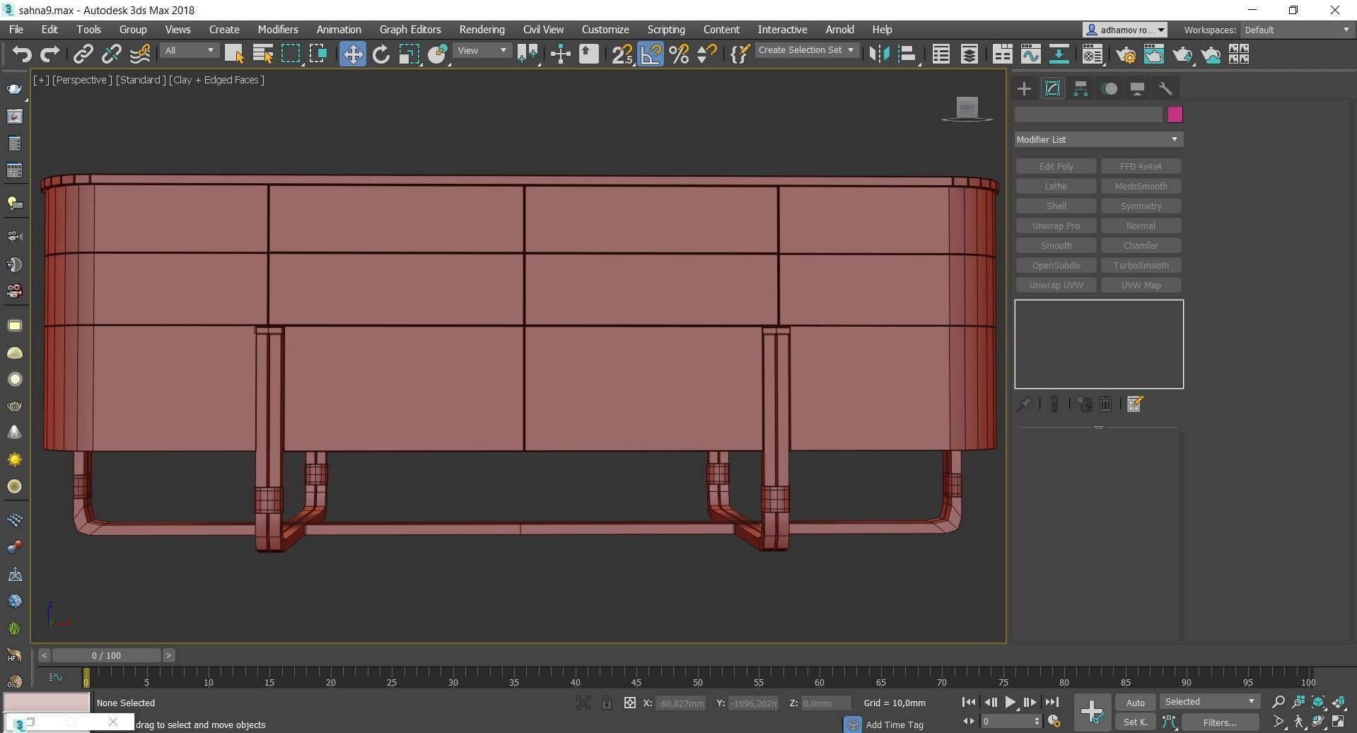Viewport: 1357px width, 733px height.
Task: Expand the selection filter All dropdown
Action: (189, 51)
